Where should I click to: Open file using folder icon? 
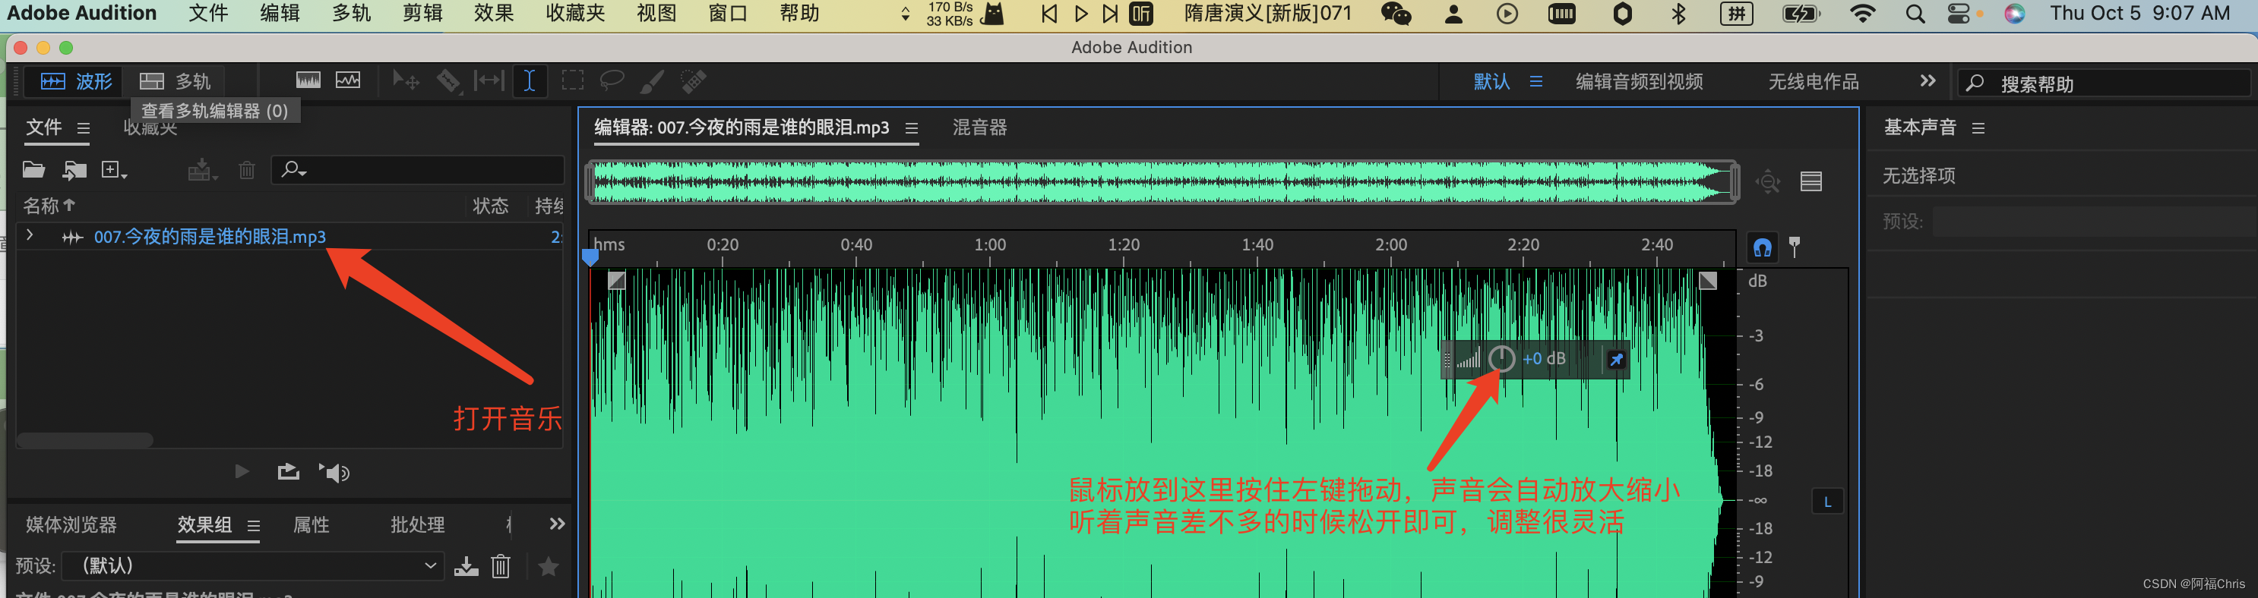pyautogui.click(x=33, y=170)
